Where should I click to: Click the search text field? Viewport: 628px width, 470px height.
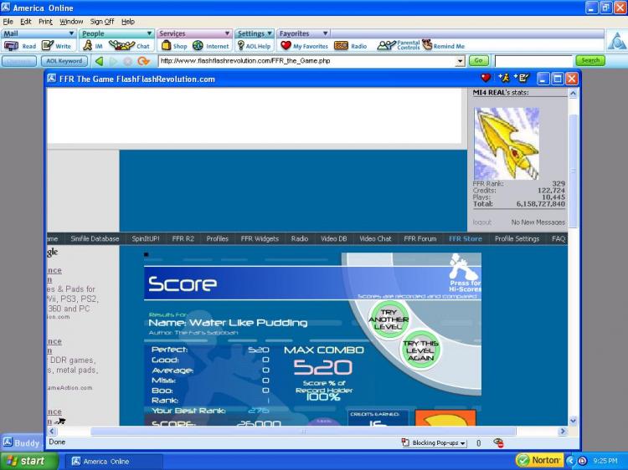533,61
